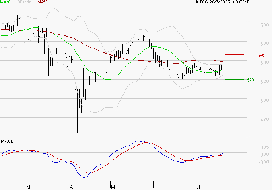Click the grey 520 price axis label

pyautogui.click(x=264, y=82)
